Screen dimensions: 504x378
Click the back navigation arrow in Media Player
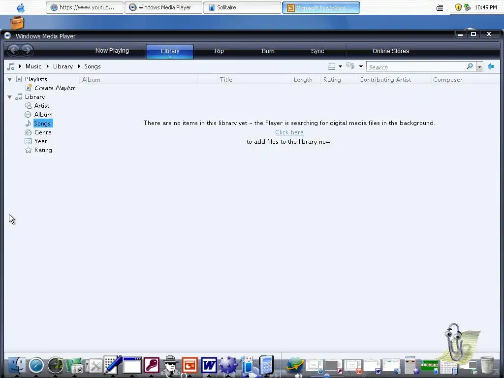click(x=13, y=50)
